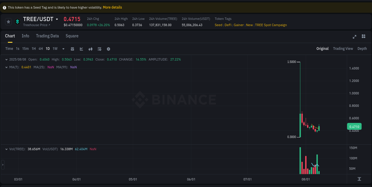The width and height of the screenshot is (372, 187).
Task: Select the chart style icon
Action: (x=81, y=49)
